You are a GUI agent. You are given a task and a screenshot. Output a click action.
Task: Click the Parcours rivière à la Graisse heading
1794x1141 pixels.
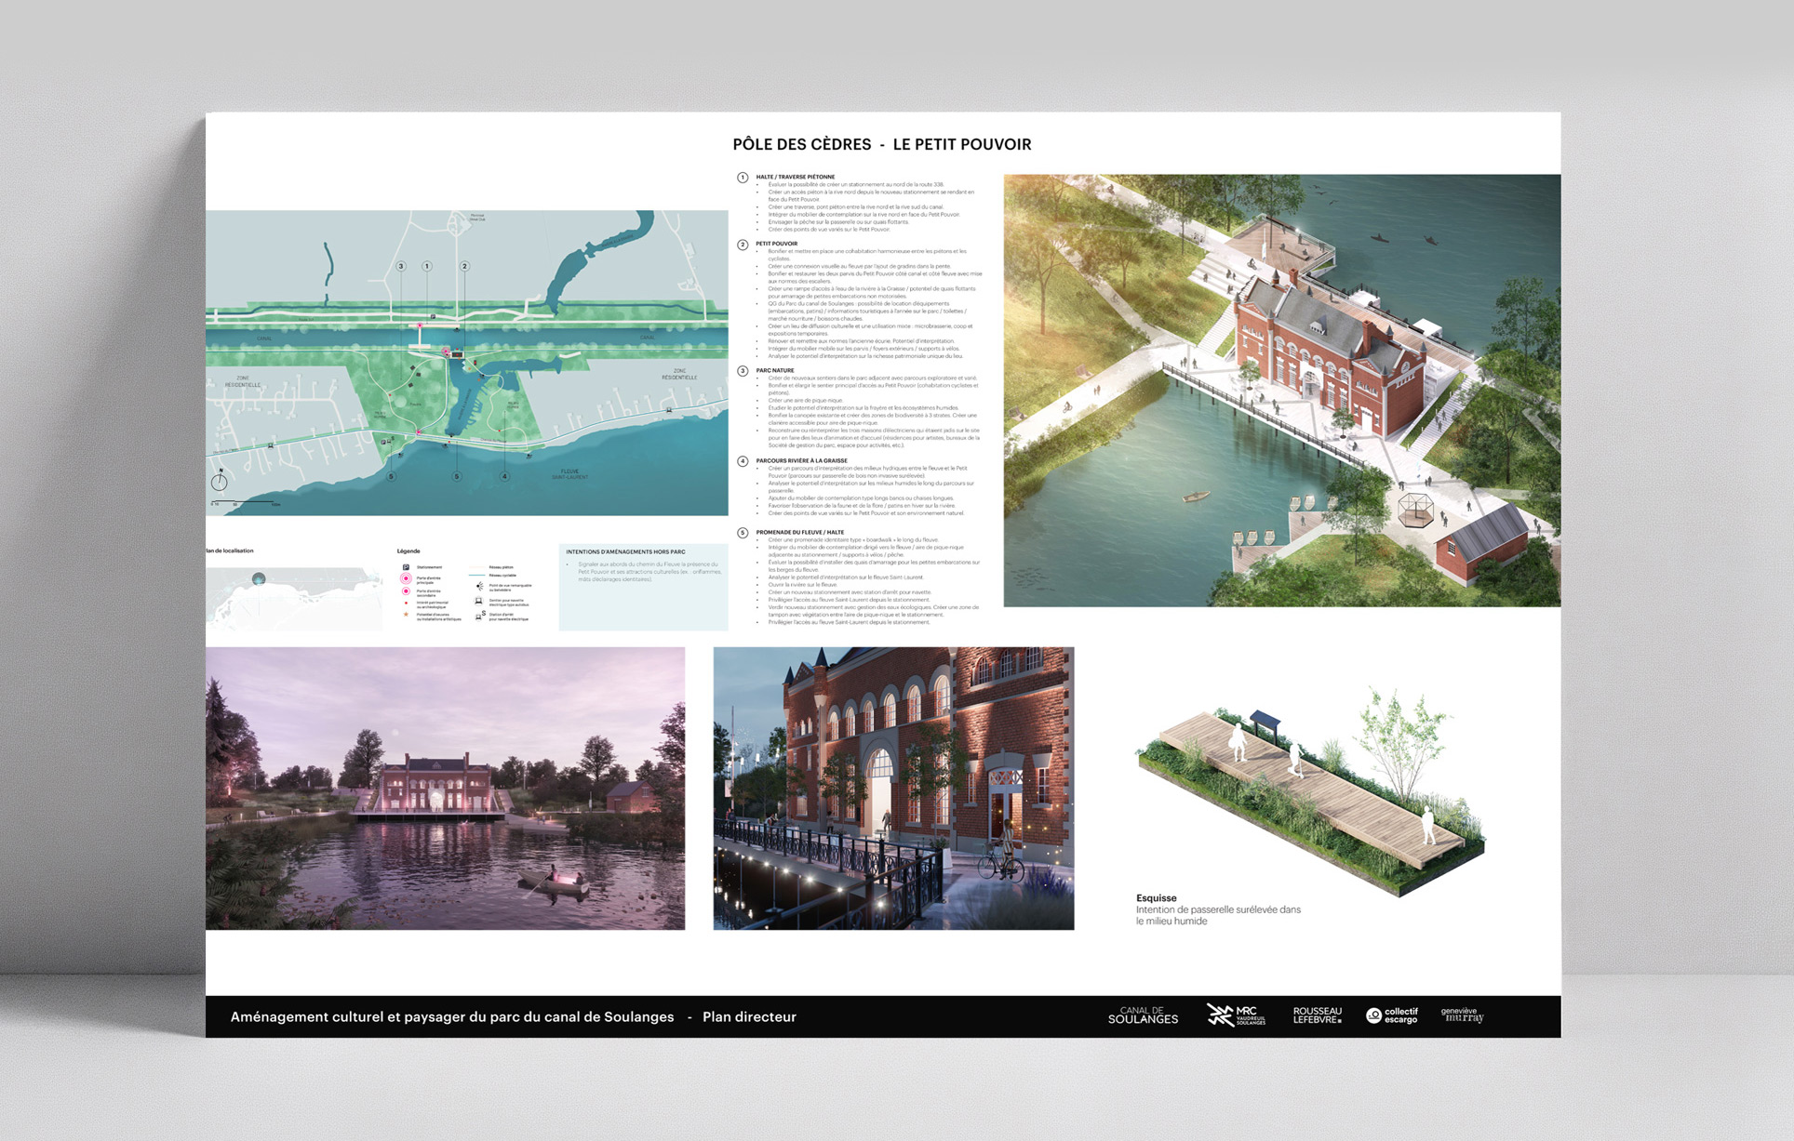pos(801,460)
